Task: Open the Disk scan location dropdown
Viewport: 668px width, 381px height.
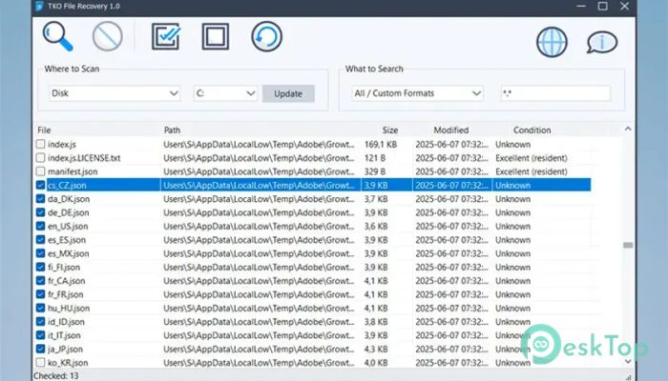Action: 115,93
